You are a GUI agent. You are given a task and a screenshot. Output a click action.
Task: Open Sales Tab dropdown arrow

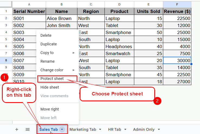click(x=62, y=129)
